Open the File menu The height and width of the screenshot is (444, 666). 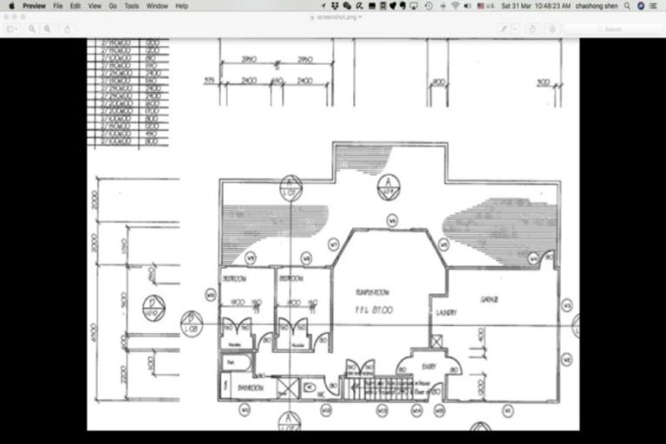[x=57, y=5]
